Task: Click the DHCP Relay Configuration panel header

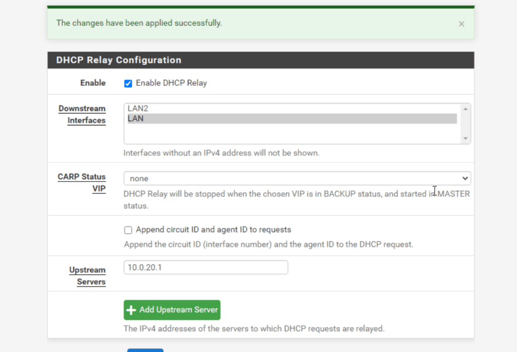Action: pos(261,60)
